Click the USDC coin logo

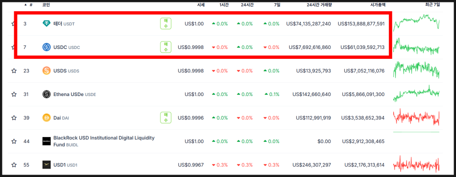[x=47, y=47]
